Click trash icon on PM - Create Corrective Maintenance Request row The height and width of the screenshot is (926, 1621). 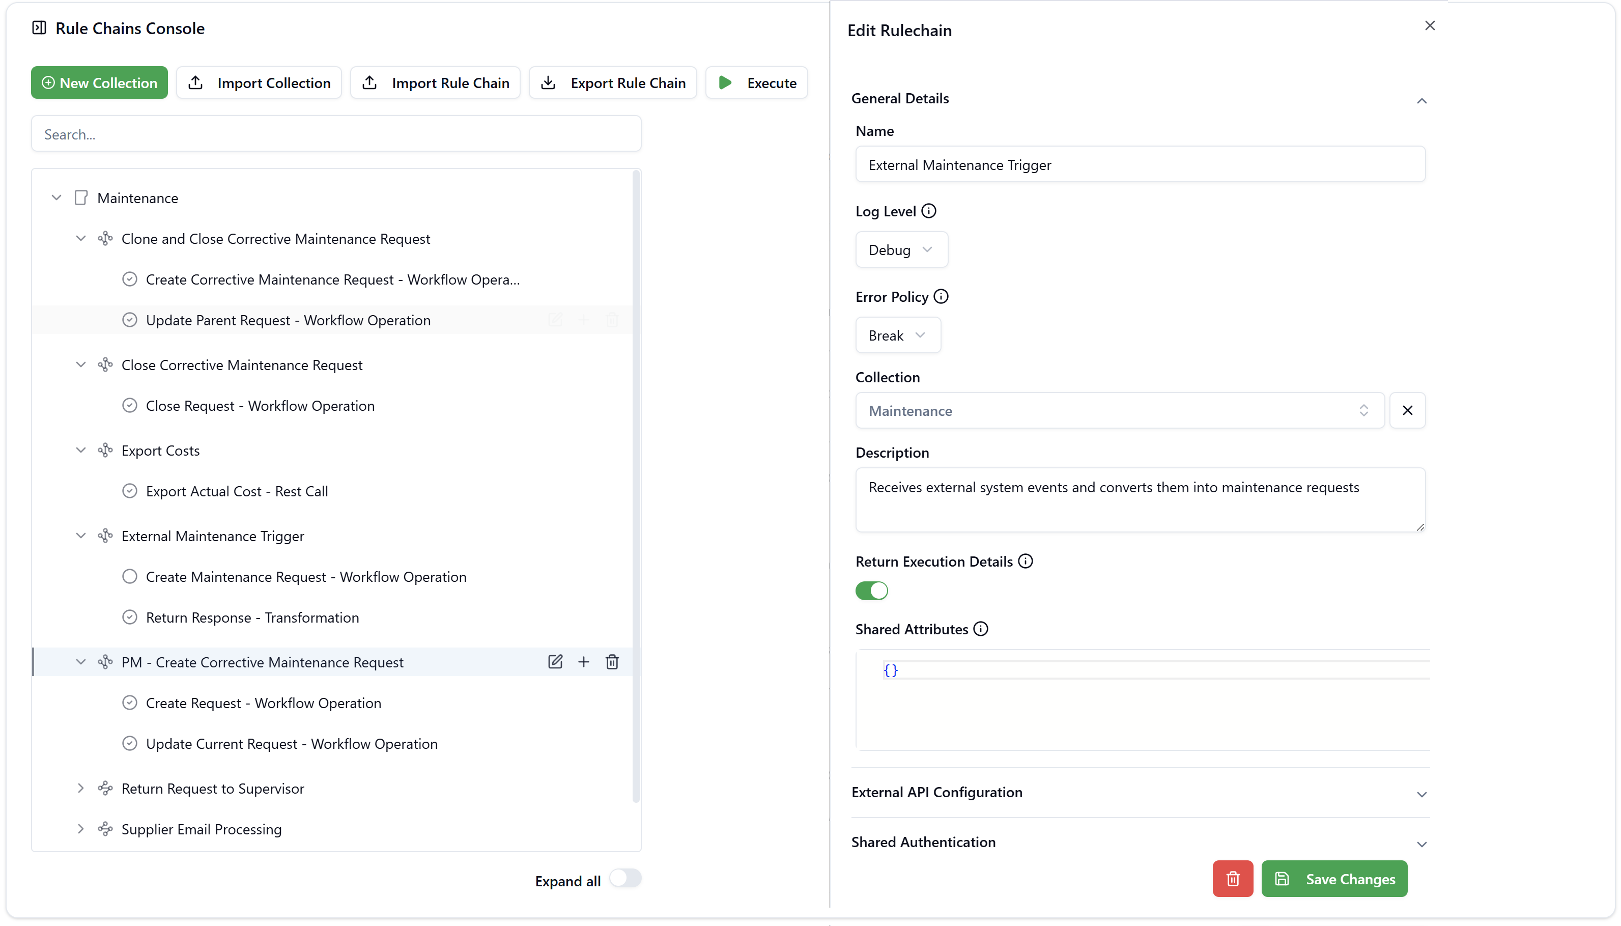612,661
